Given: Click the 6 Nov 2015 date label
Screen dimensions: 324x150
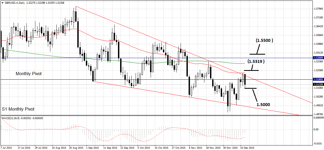Looking at the screenshot, I should click(x=196, y=148).
